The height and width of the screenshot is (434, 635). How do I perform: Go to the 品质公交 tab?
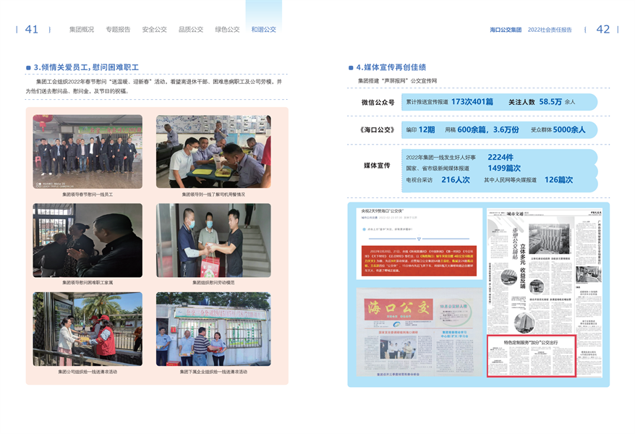tap(191, 30)
